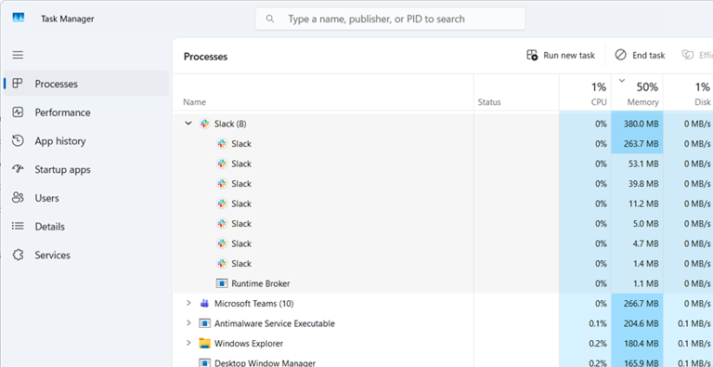
Task: Click the End task circle-slash icon
Action: (x=621, y=55)
